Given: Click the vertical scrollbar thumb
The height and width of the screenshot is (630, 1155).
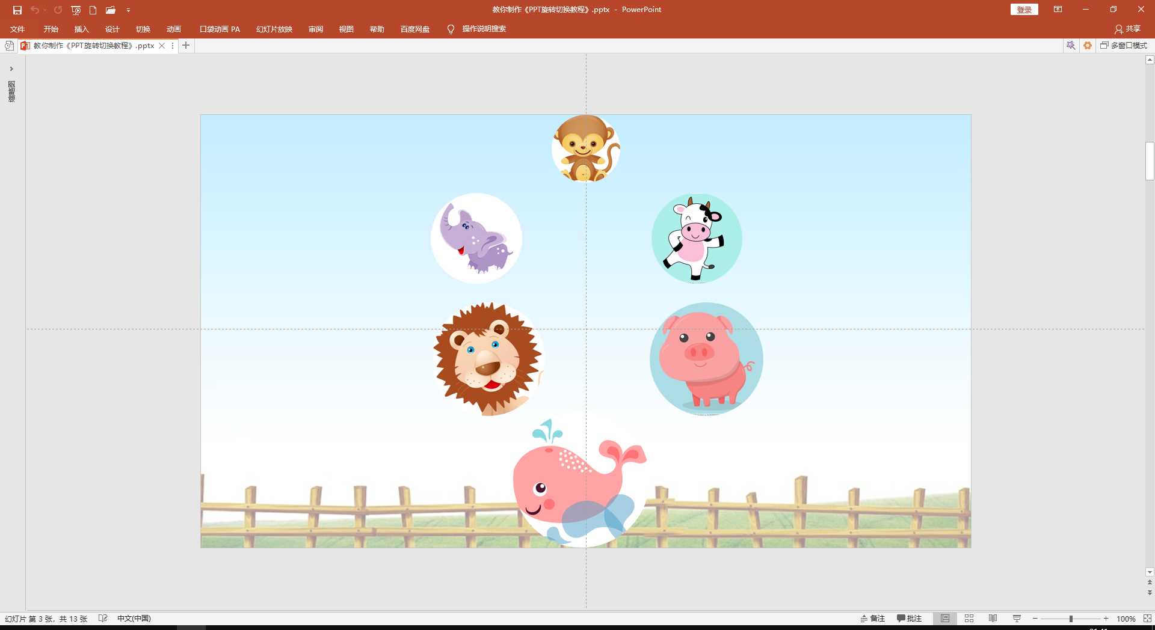Looking at the screenshot, I should click(1150, 161).
